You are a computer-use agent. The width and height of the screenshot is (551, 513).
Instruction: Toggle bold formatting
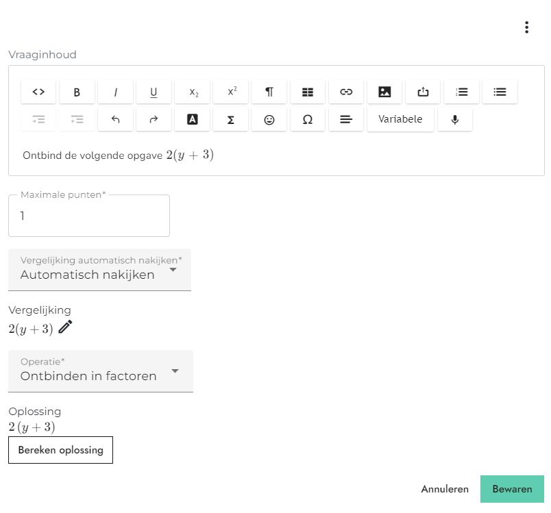(77, 92)
